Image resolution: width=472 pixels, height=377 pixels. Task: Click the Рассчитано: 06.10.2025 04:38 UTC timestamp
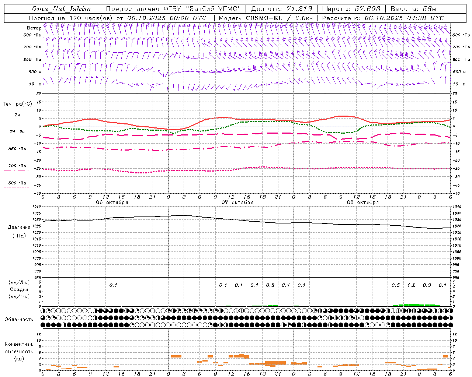tap(383, 18)
